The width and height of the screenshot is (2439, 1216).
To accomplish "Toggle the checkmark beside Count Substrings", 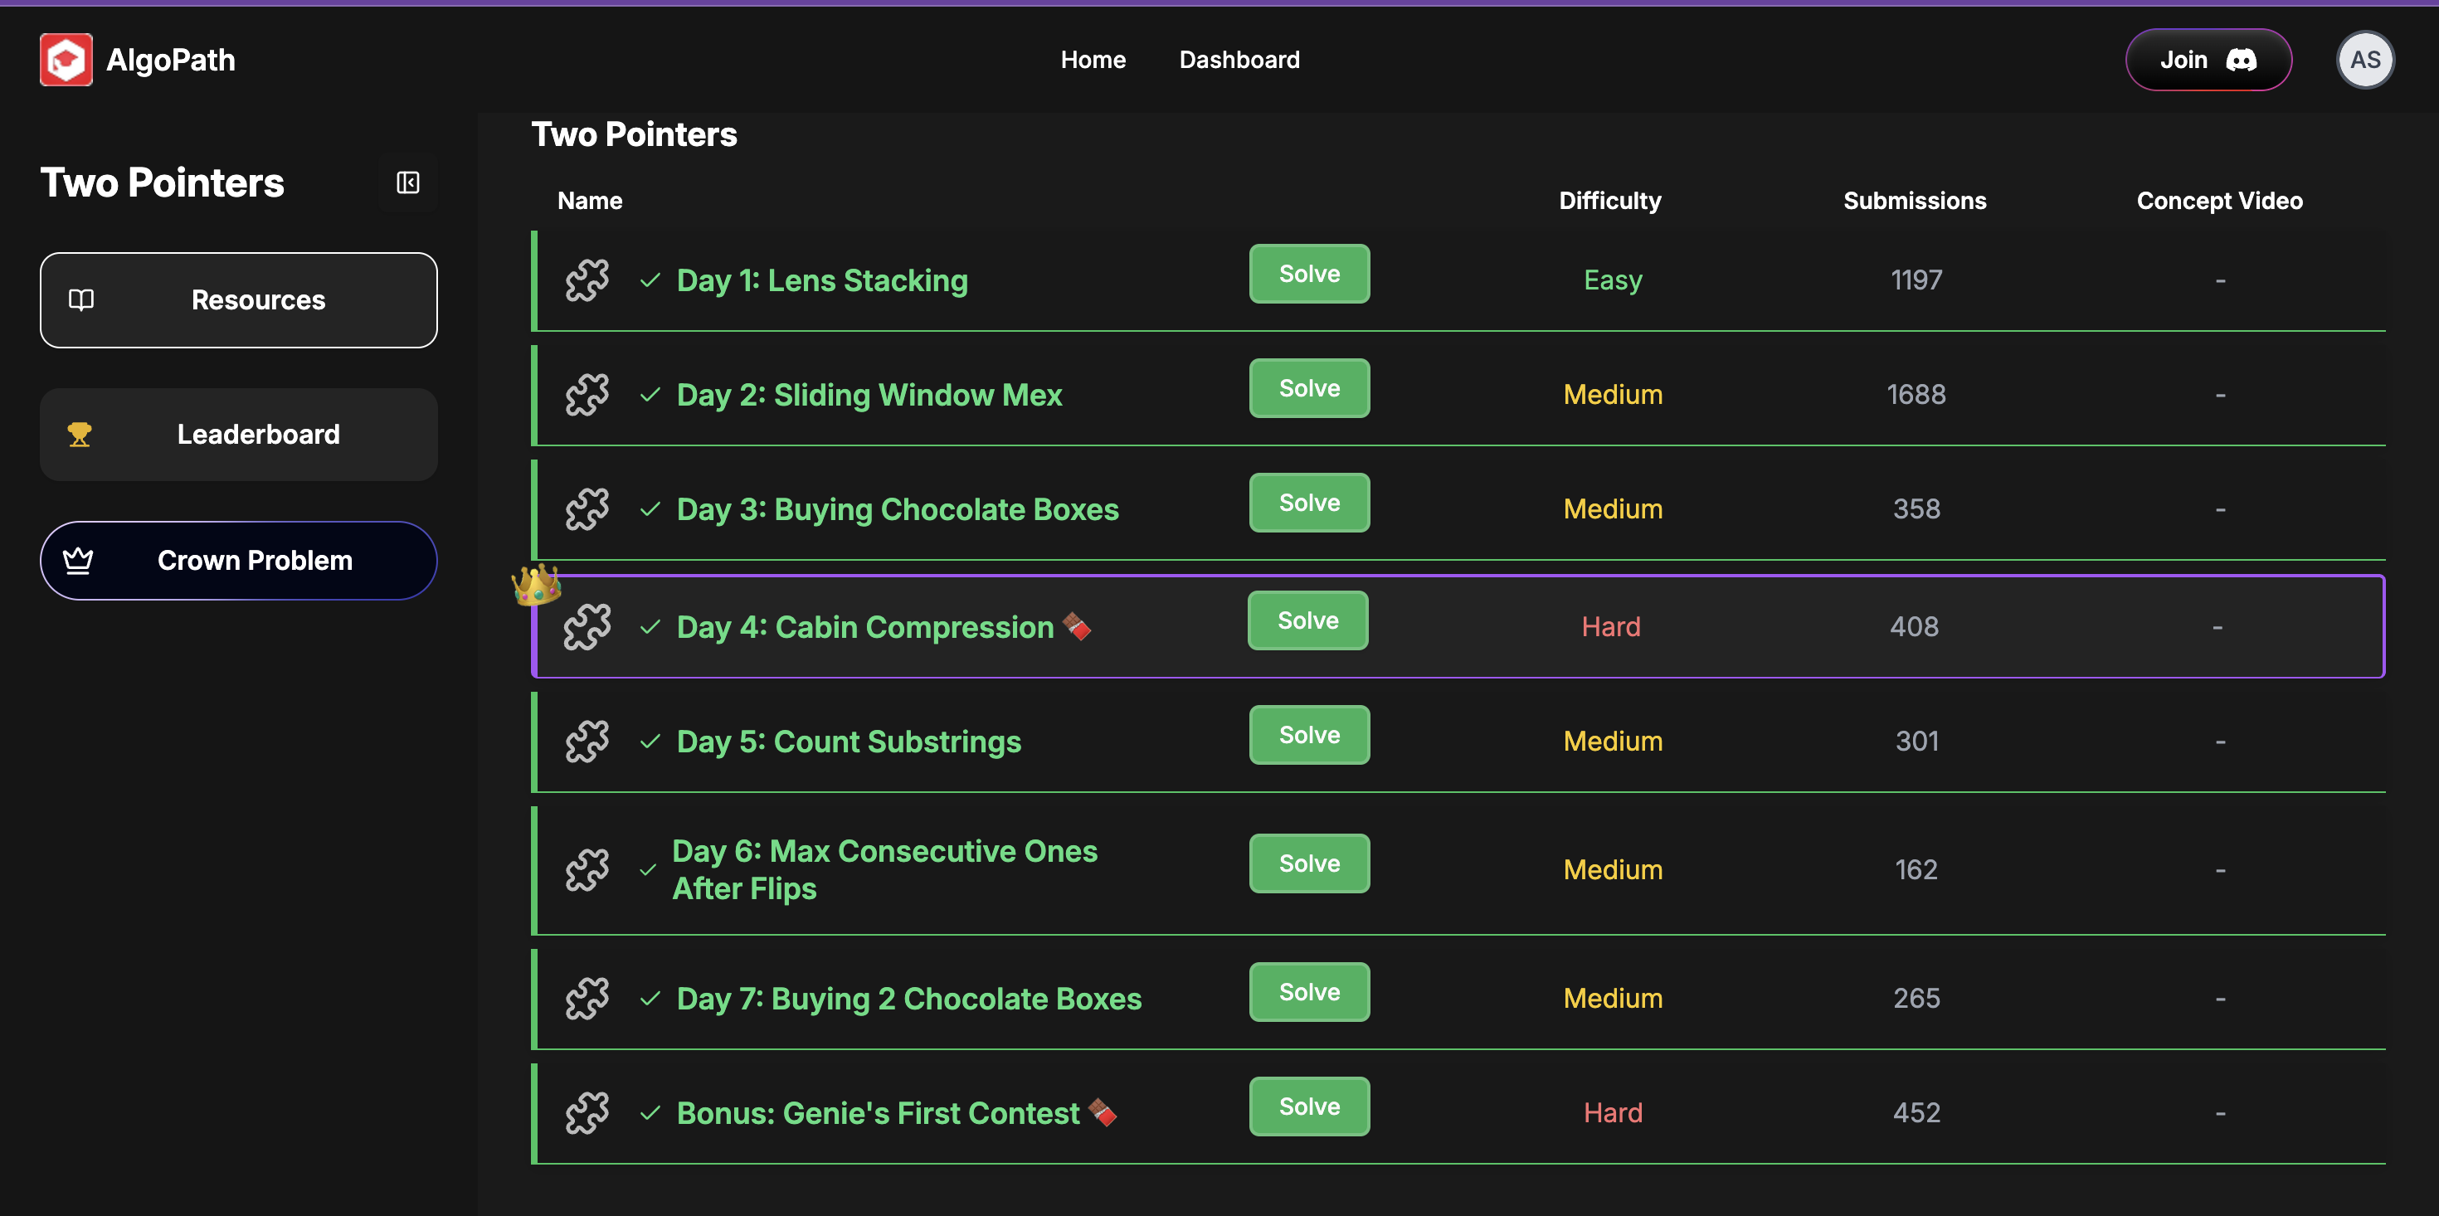I will [650, 742].
